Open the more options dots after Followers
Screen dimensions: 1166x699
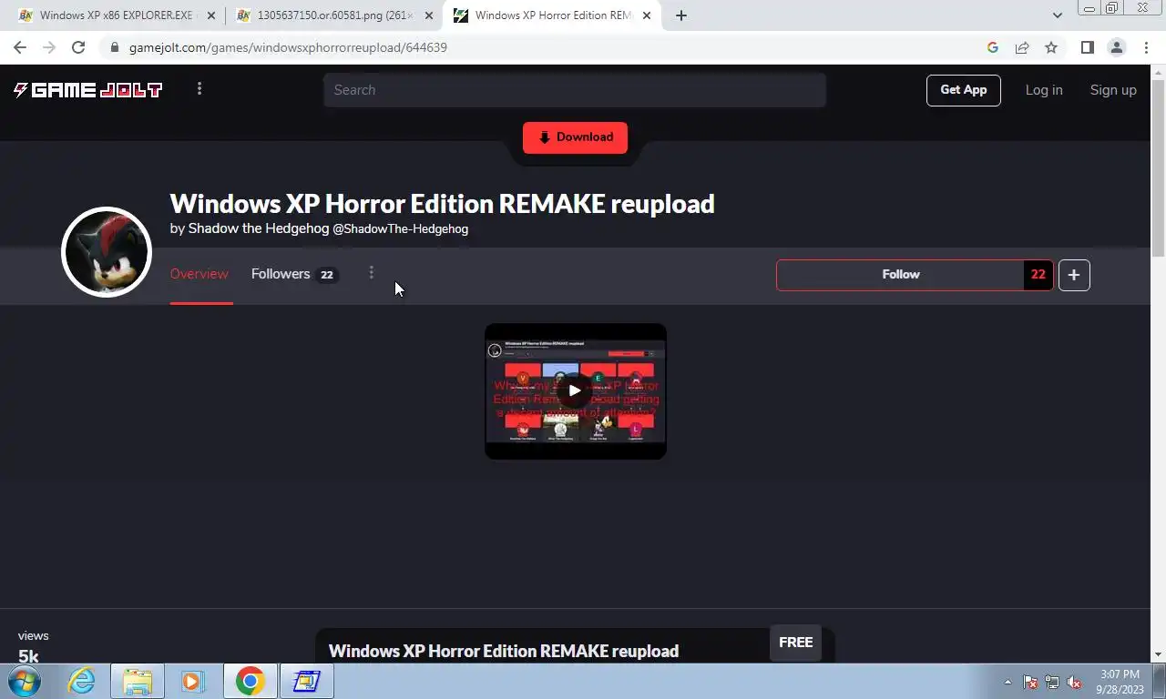tap(371, 273)
